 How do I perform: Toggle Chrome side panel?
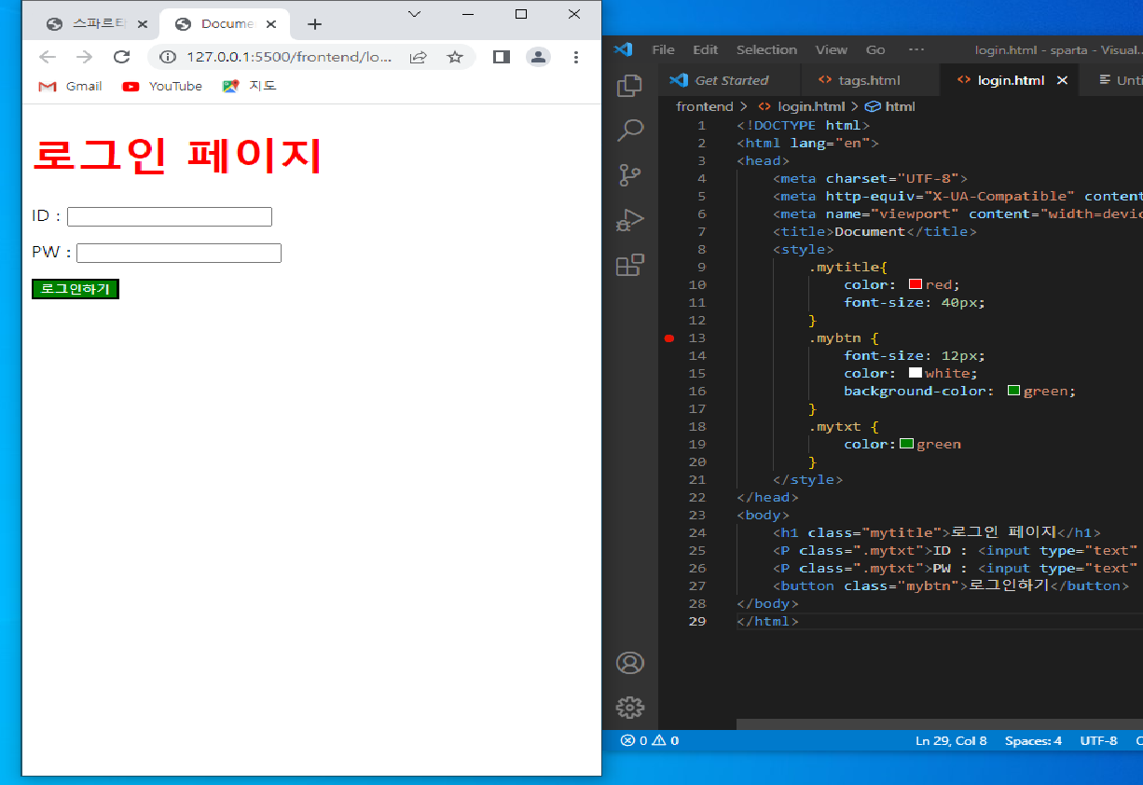pyautogui.click(x=502, y=57)
